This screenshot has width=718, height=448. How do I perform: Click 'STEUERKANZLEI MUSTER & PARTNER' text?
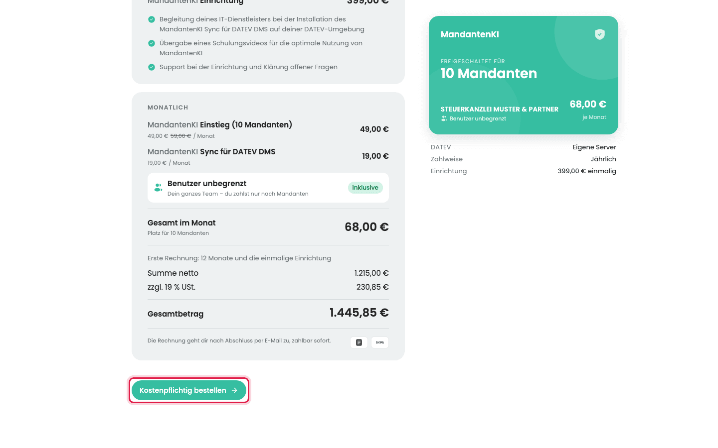pos(500,109)
